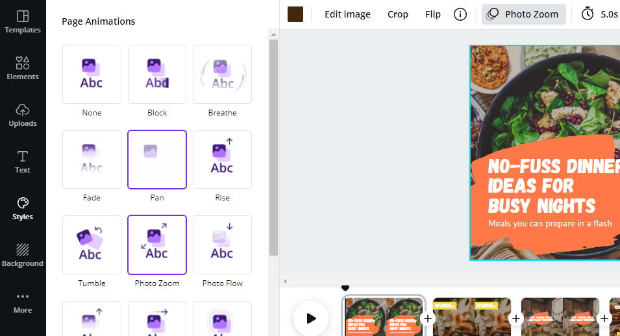Click the animations panel scrollbar
620x336 pixels.
pyautogui.click(x=273, y=147)
